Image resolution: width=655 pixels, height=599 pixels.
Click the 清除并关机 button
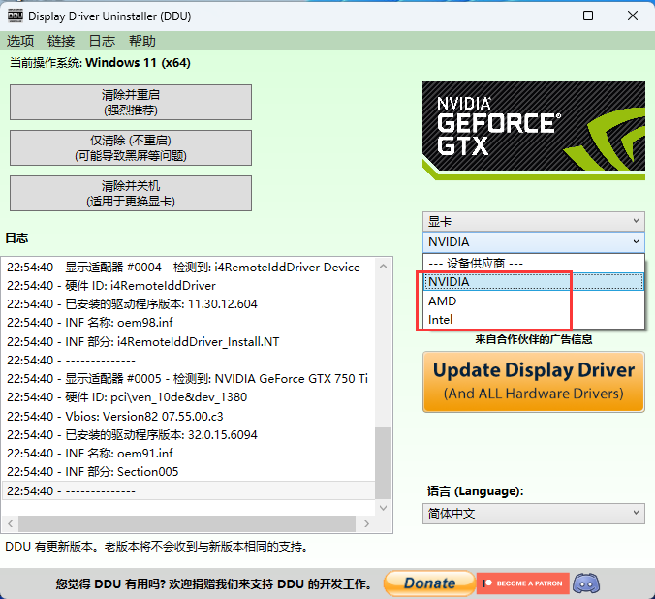131,193
